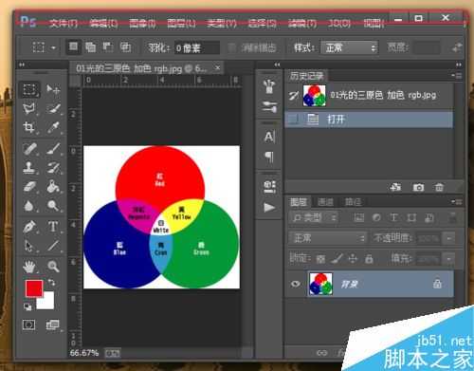
Task: Enable Quick Mask mode button
Action: pos(28,325)
